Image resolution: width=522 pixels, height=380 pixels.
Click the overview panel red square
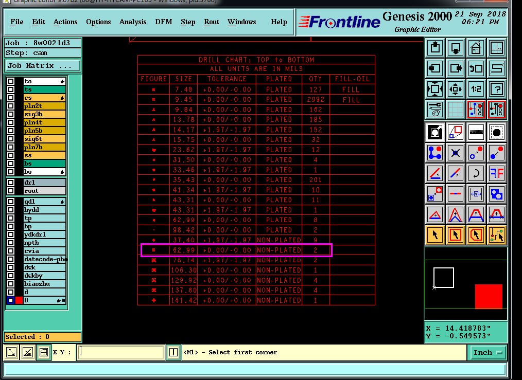pyautogui.click(x=489, y=296)
